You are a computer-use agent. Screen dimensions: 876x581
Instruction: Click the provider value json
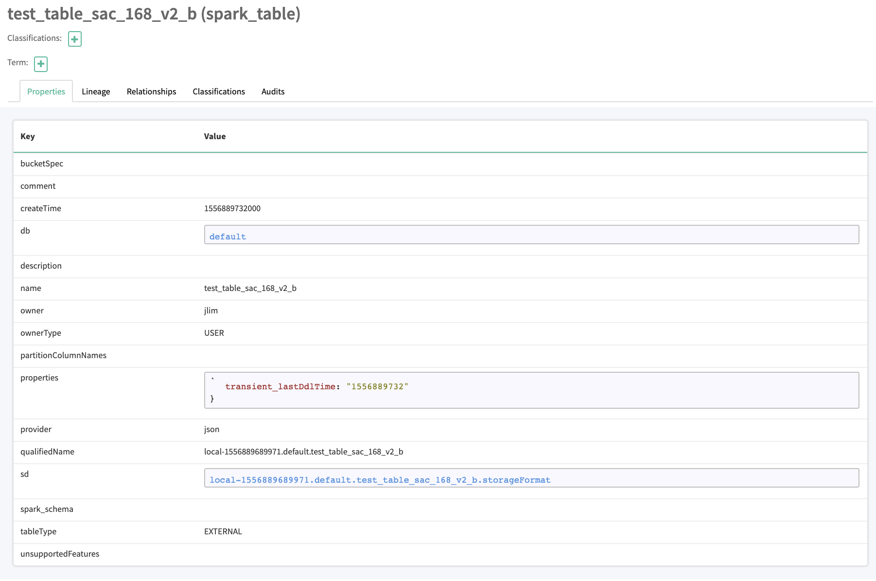click(x=211, y=429)
